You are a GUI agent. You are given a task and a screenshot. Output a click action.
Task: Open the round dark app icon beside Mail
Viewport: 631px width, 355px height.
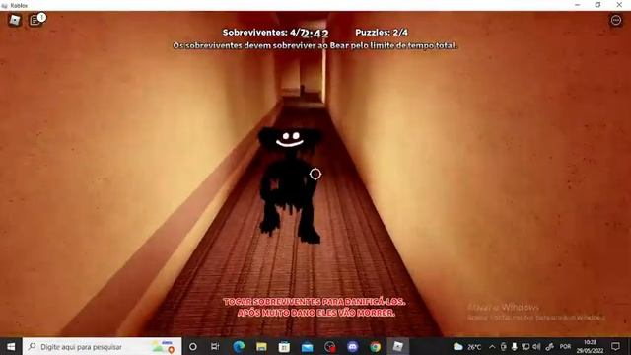pos(330,346)
